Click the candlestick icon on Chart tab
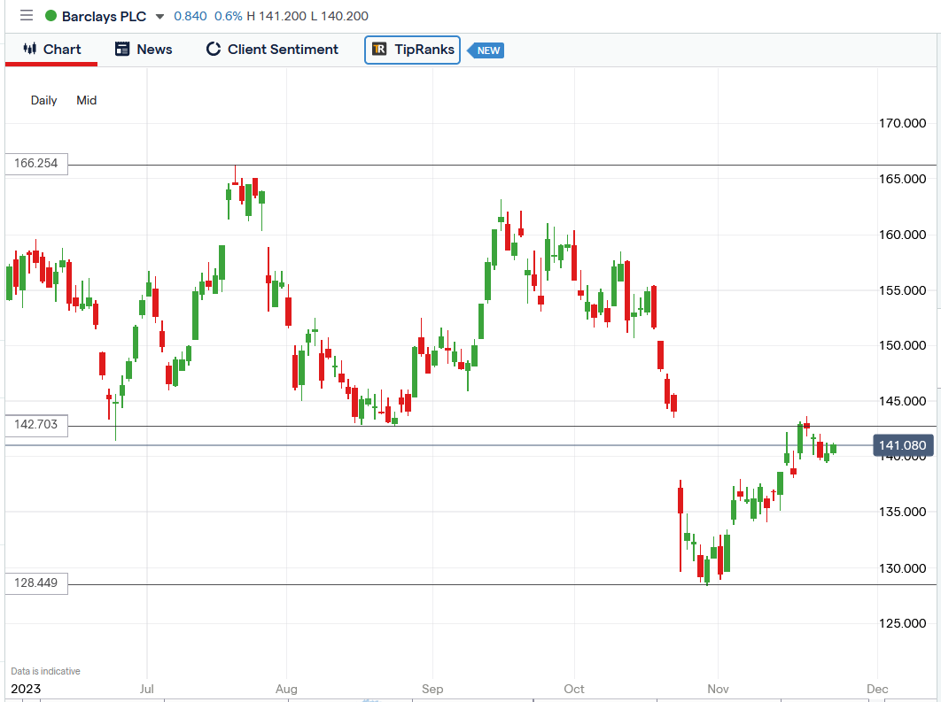 click(30, 49)
